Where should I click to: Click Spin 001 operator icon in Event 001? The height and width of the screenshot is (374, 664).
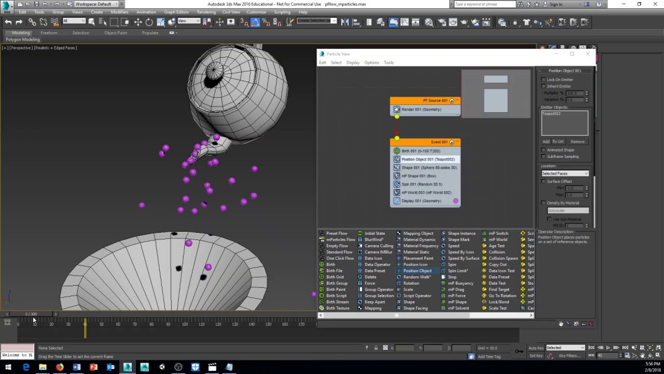tap(397, 184)
